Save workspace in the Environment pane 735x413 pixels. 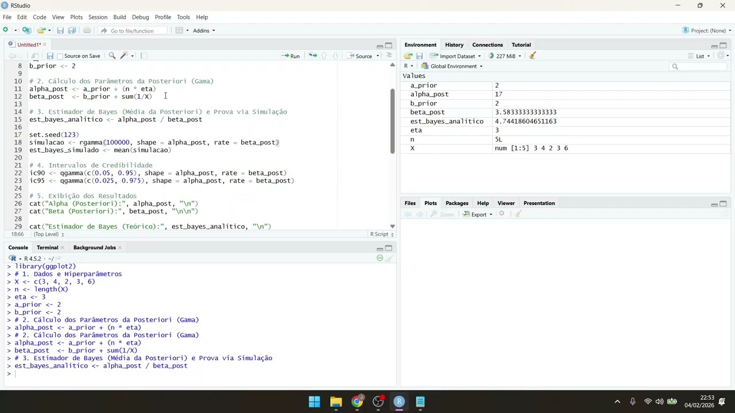(x=420, y=56)
